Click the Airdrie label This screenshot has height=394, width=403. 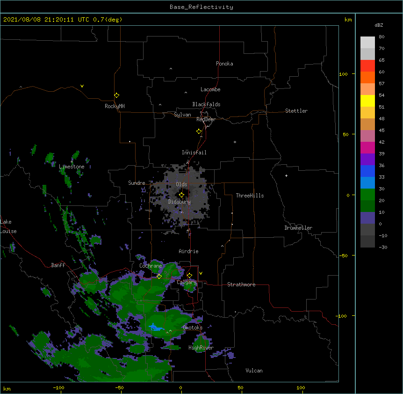coord(188,251)
